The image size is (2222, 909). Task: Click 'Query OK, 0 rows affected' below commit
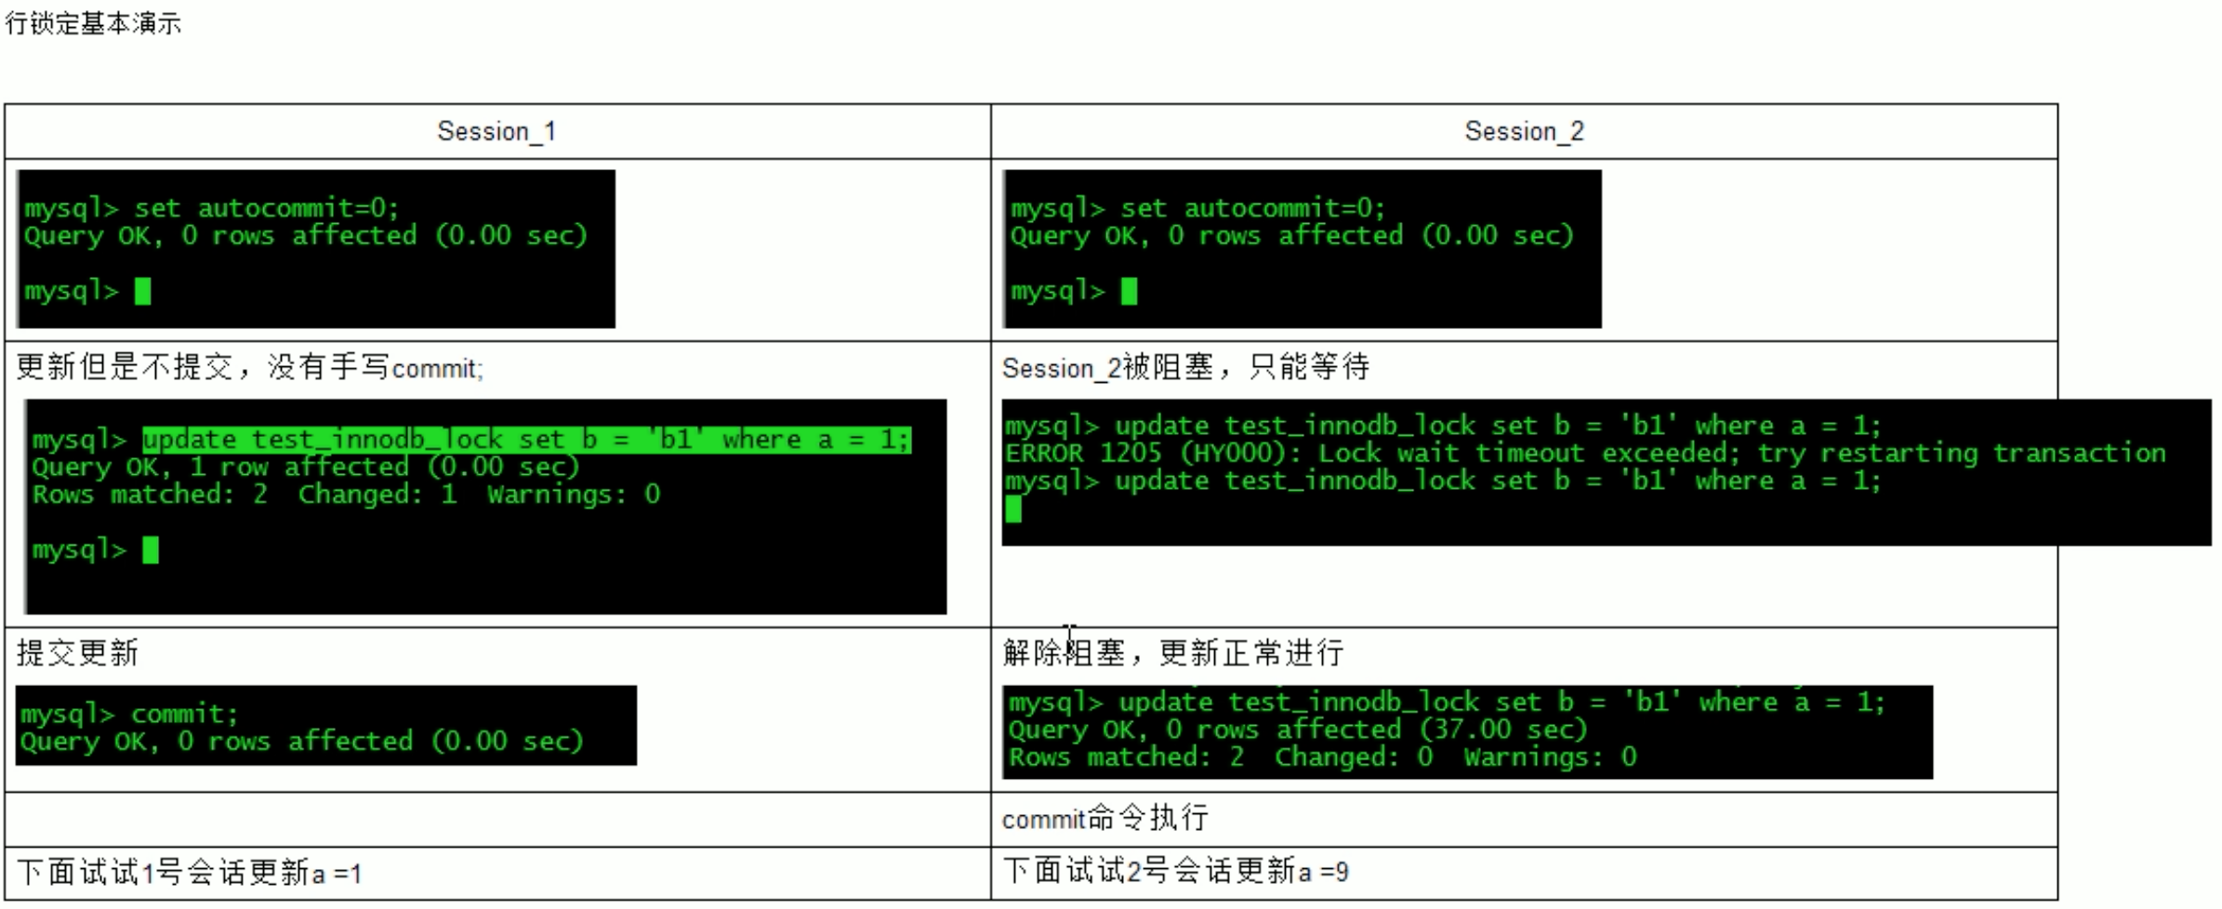302,741
